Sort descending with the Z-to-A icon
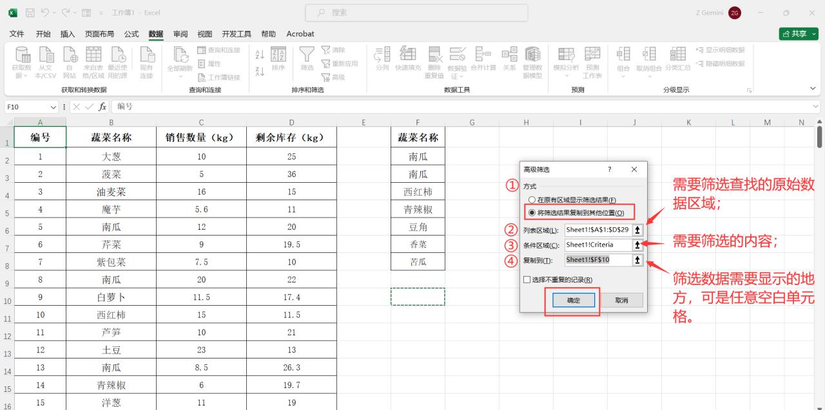The width and height of the screenshot is (825, 410). (x=260, y=71)
